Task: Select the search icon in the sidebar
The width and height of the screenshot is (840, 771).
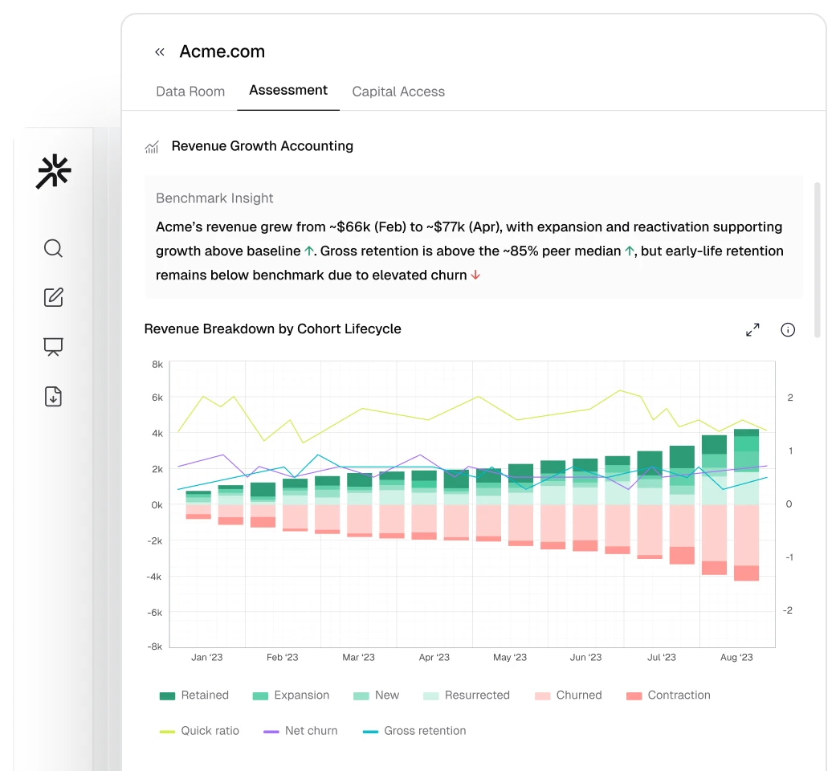Action: [x=53, y=249]
